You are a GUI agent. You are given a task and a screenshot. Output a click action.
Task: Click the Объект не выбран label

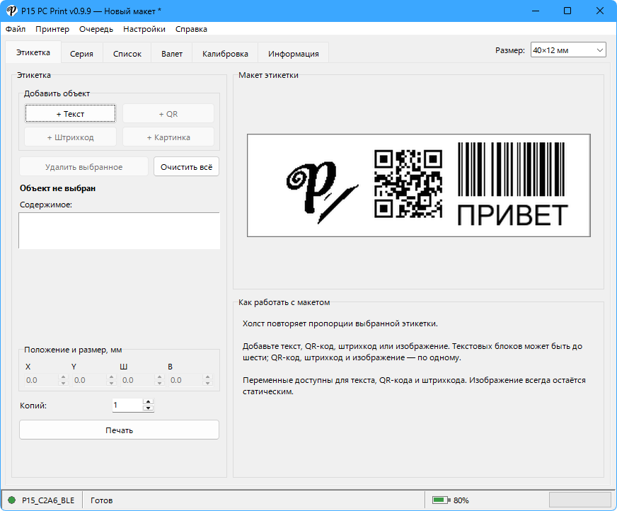[58, 188]
